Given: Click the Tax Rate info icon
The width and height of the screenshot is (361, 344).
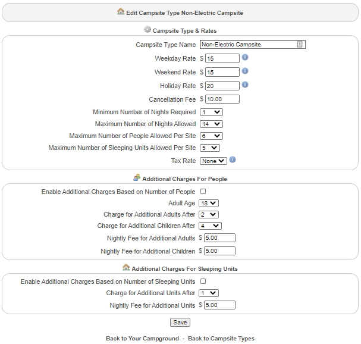Looking at the screenshot, I should click(x=233, y=160).
